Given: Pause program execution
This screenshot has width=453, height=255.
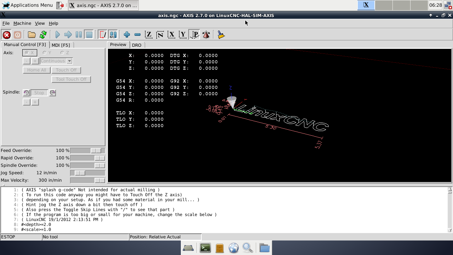Looking at the screenshot, I should click(x=79, y=35).
